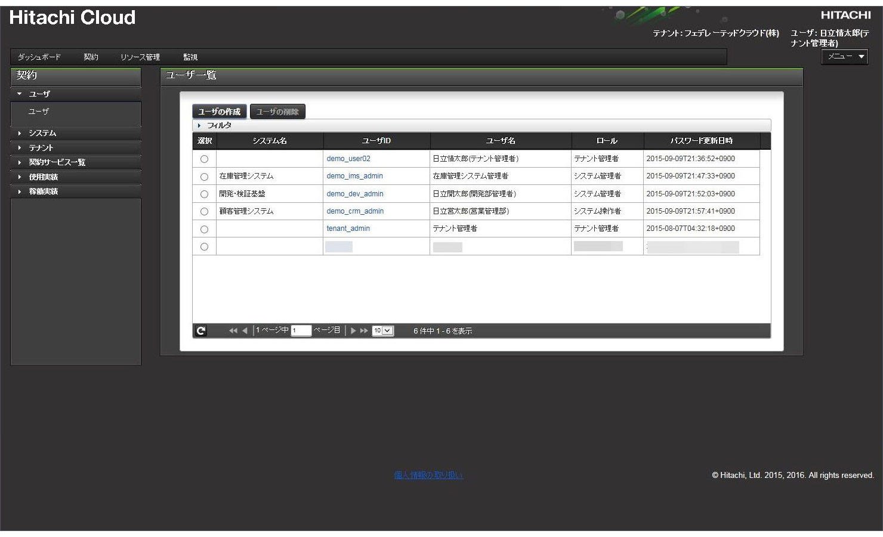This screenshot has height=537, width=883.
Task: Change rows per page dropdown
Action: coord(383,331)
